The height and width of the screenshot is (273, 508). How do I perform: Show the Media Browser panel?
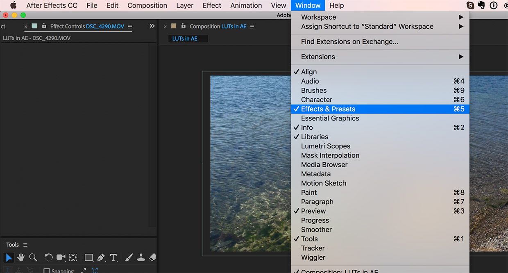pos(380,165)
